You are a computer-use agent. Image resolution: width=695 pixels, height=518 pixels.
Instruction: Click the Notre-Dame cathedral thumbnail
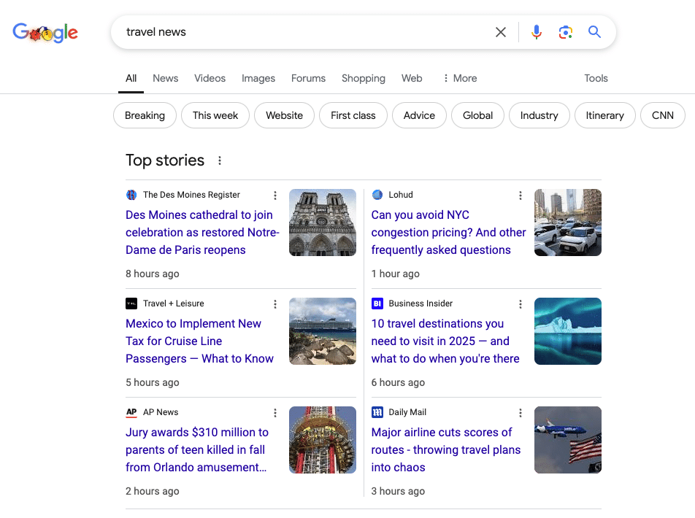pyautogui.click(x=323, y=223)
